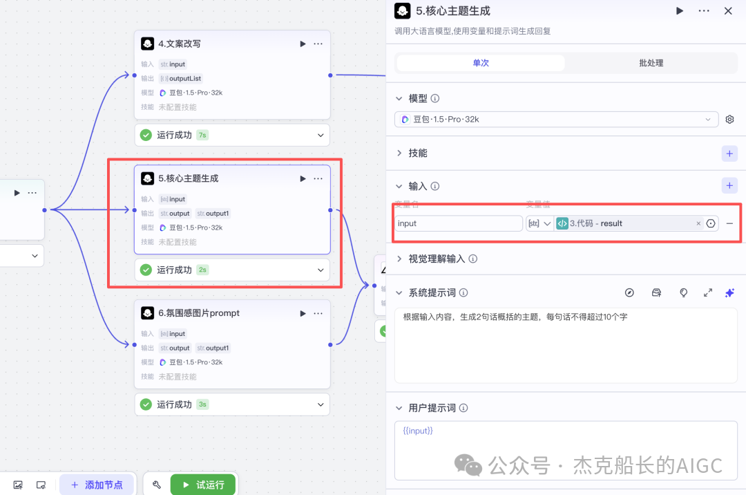
Task: Expand the left node's result dropdown
Action: 35,256
